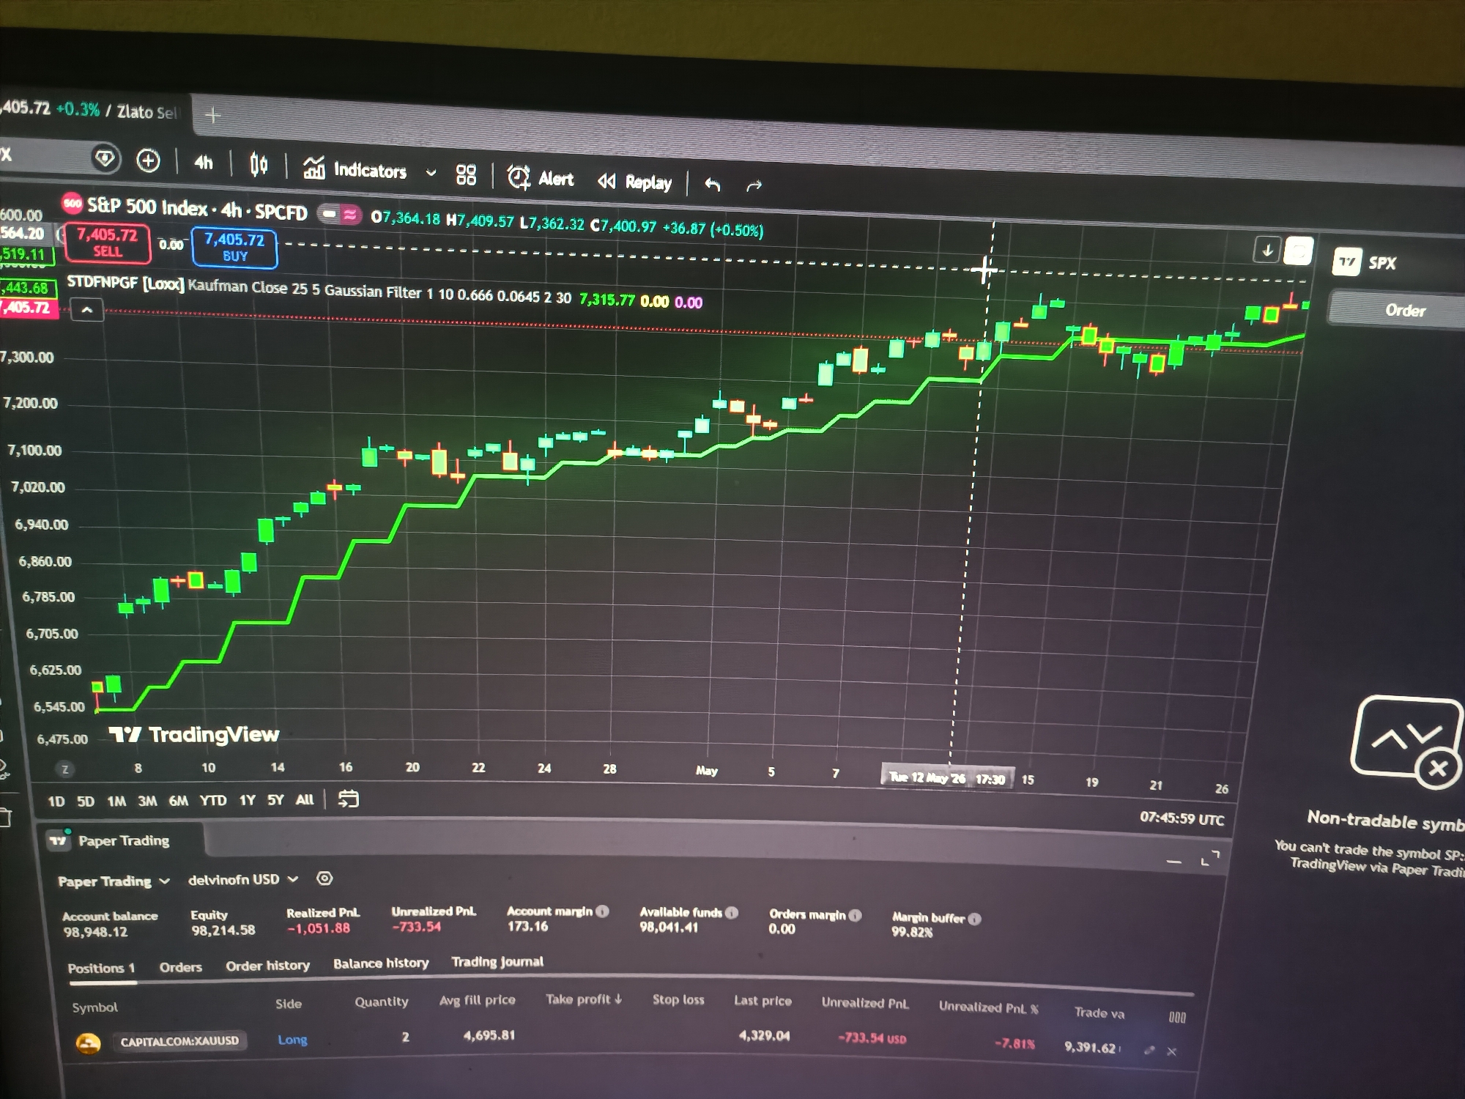This screenshot has width=1465, height=1099.
Task: Select the 1D time range
Action: [56, 801]
